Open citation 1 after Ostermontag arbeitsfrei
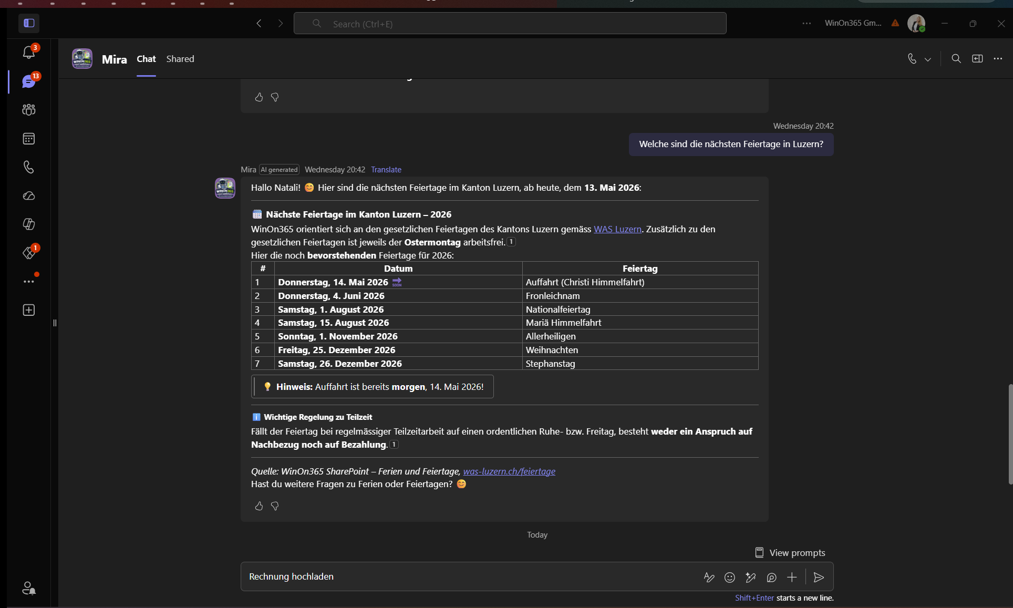The height and width of the screenshot is (608, 1013). click(x=511, y=242)
